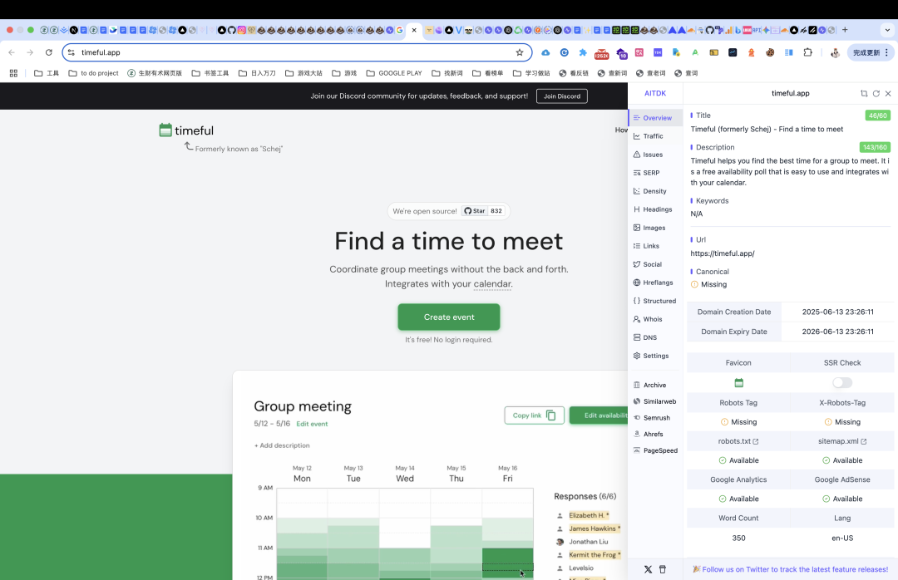Click the cloud download extension icon

point(545,52)
